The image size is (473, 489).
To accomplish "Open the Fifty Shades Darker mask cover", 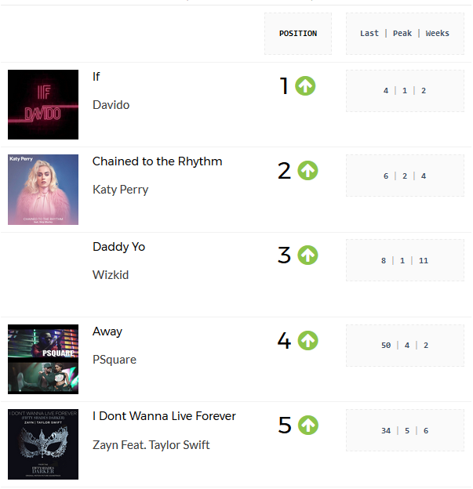I will (43, 444).
